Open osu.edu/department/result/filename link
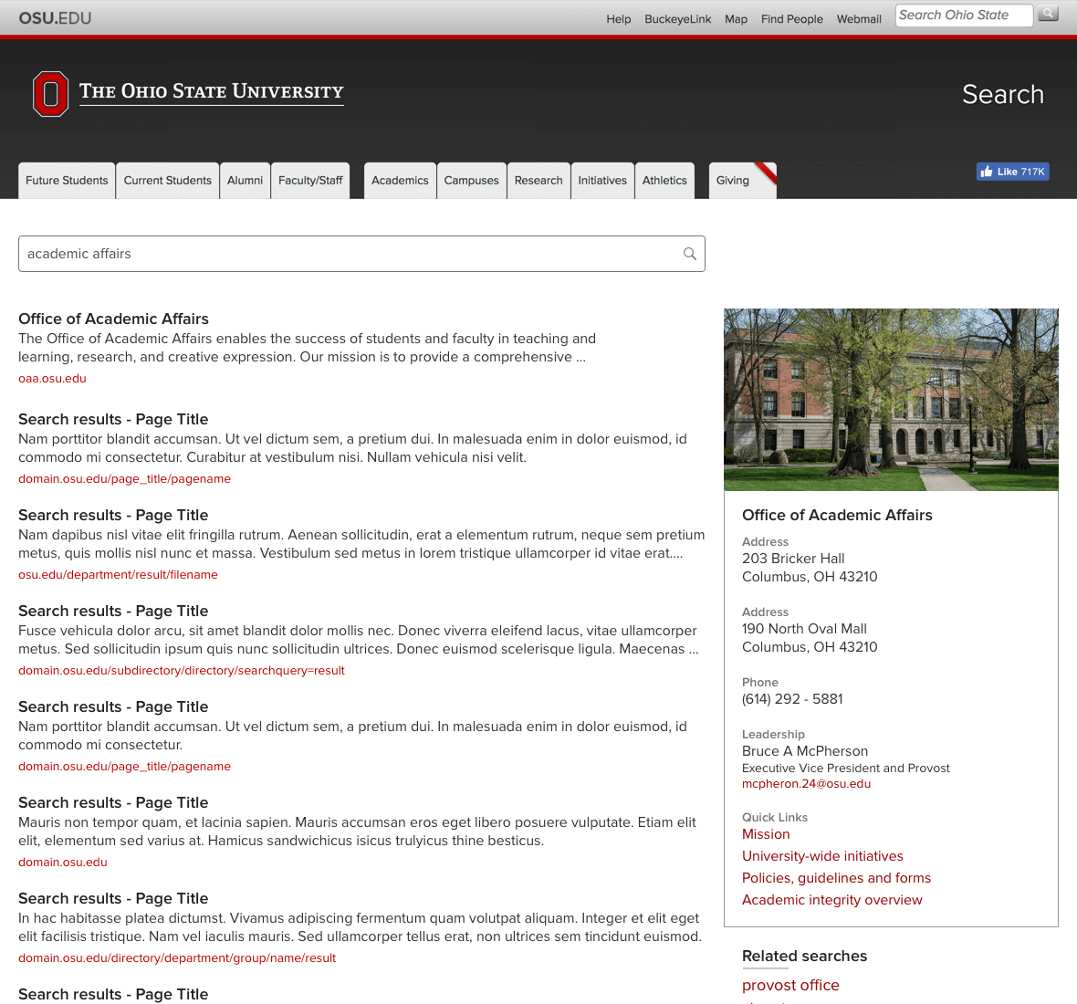The width and height of the screenshot is (1077, 1004). pos(118,575)
